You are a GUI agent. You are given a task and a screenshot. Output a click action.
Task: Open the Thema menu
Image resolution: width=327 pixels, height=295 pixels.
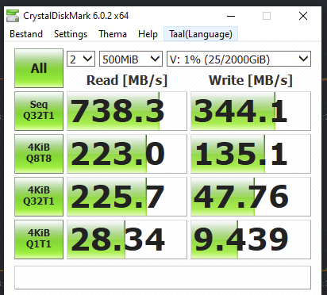coord(113,34)
